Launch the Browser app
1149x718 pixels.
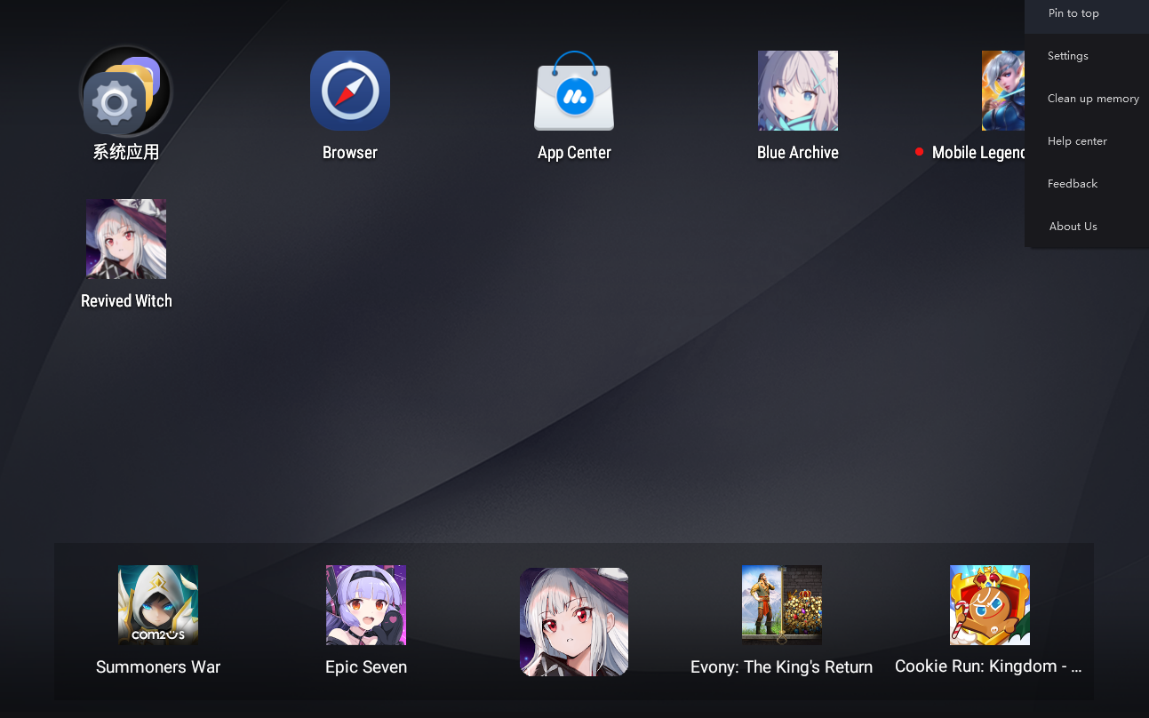tap(350, 91)
